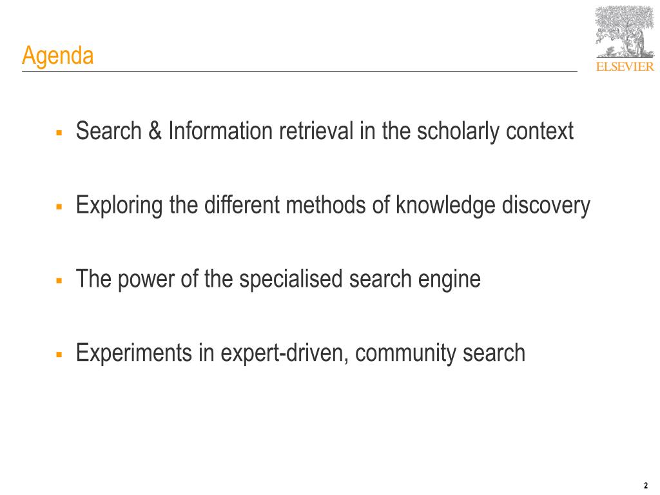Click the words 'community search'

440,353
